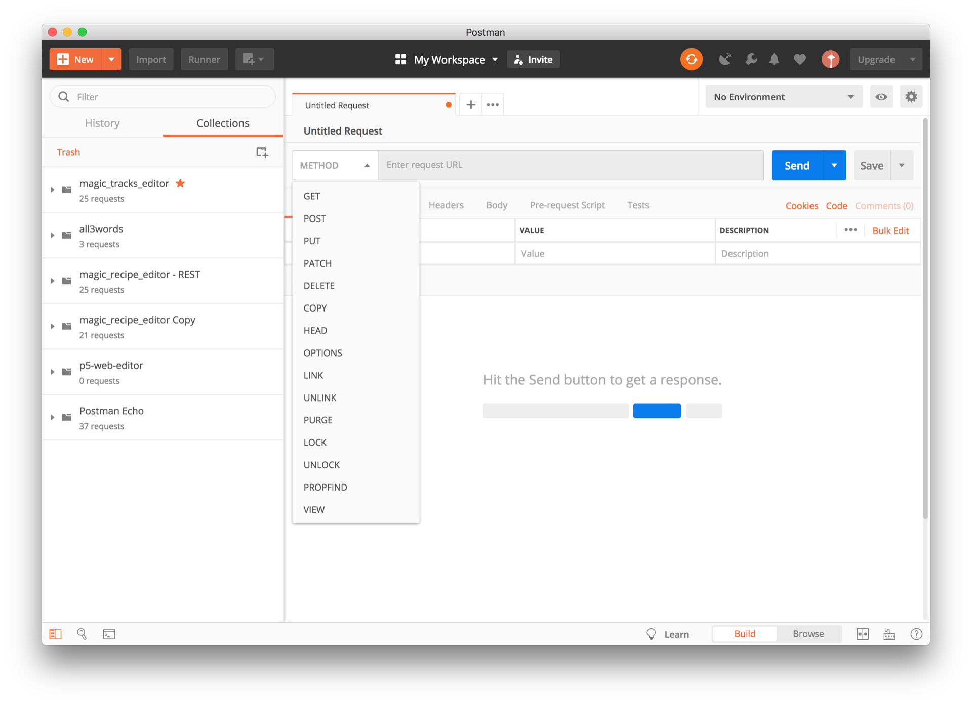
Task: Open the Send button dropdown arrow
Action: tap(834, 165)
